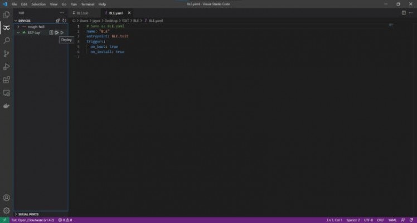Collapse the ESP-Jay device node
Viewport: 417px width, 223px height.
[x=18, y=32]
